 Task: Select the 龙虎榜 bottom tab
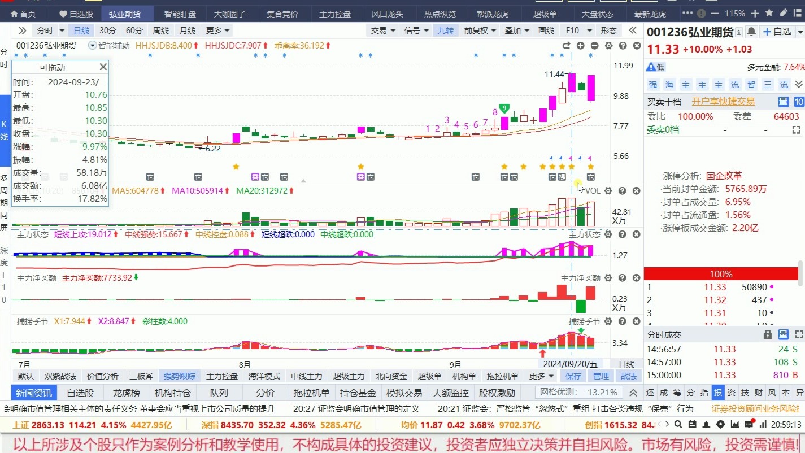(x=127, y=393)
